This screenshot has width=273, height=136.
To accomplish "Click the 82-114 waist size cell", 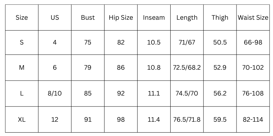I will (x=253, y=119).
